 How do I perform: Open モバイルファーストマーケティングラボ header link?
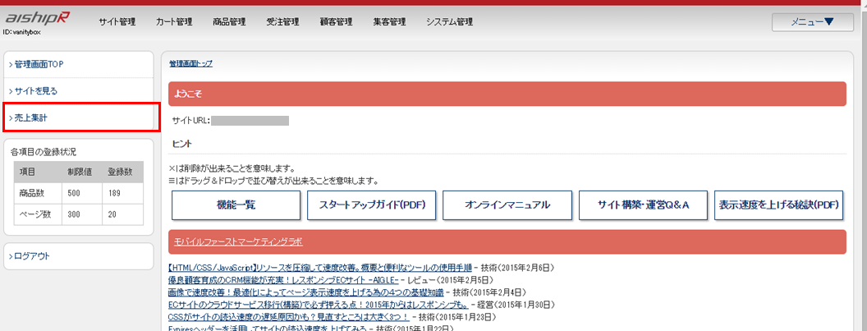point(238,241)
